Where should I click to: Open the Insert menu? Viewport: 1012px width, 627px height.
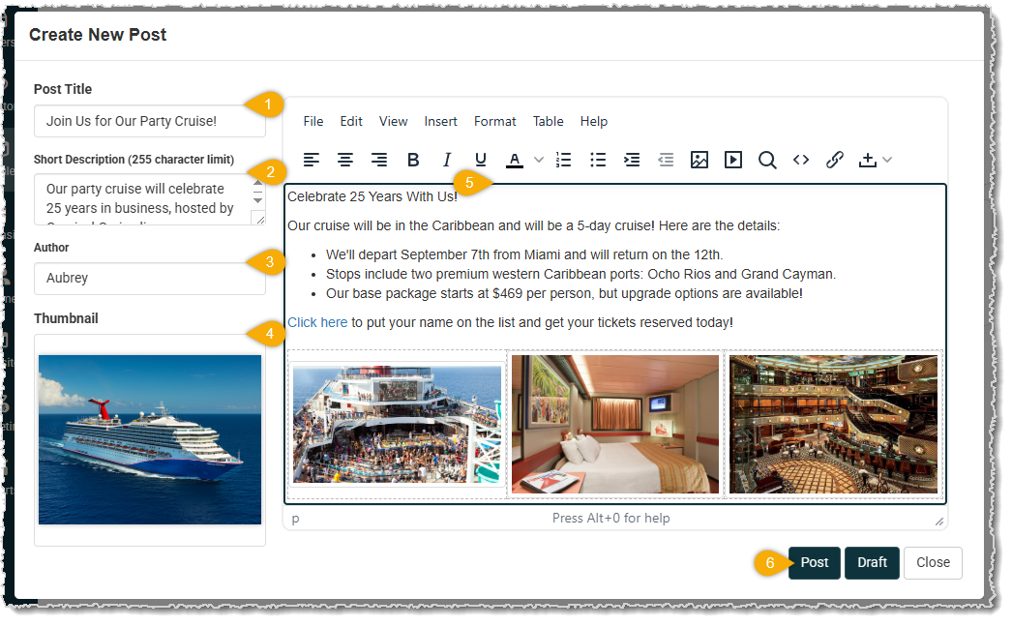[x=440, y=121]
